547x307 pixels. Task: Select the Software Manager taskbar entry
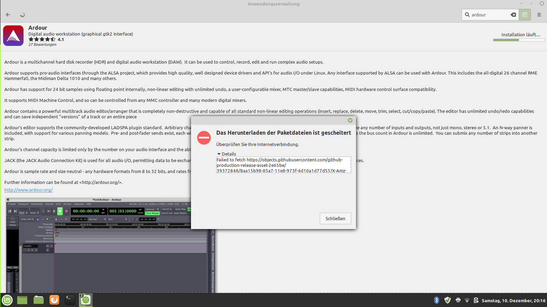[x=86, y=300]
